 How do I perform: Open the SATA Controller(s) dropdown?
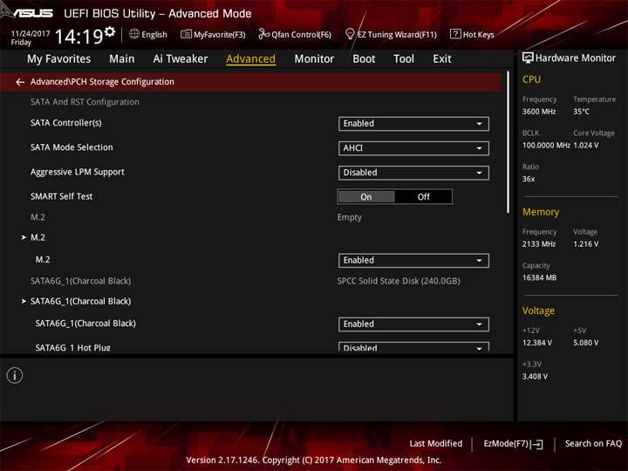click(x=413, y=124)
